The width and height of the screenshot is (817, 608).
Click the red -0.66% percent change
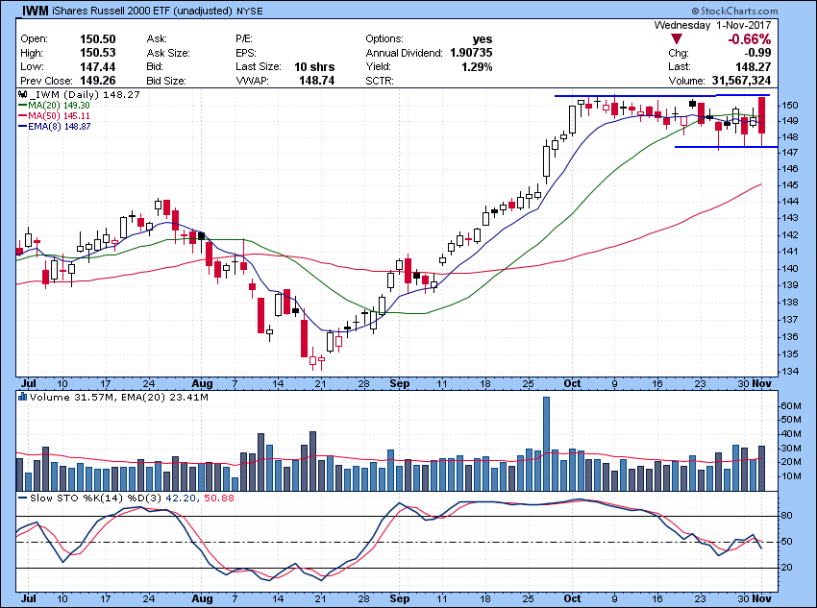750,39
